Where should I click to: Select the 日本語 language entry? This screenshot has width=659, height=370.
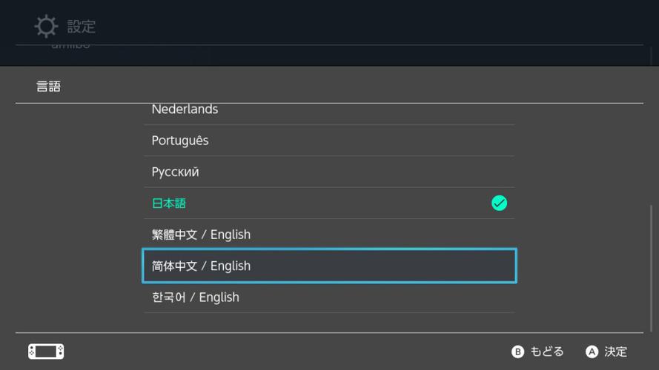(x=169, y=203)
